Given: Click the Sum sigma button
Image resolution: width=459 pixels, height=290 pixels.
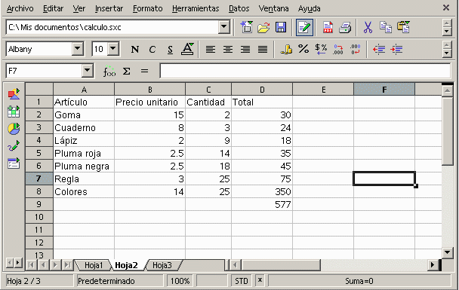Looking at the screenshot, I should coord(127,71).
